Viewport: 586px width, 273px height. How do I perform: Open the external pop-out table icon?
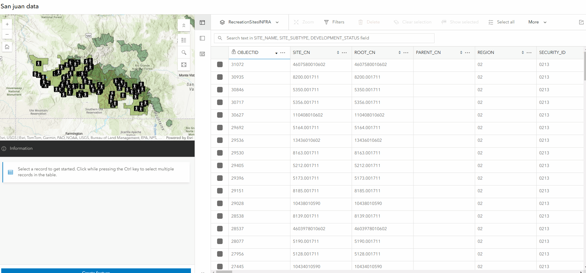581,22
